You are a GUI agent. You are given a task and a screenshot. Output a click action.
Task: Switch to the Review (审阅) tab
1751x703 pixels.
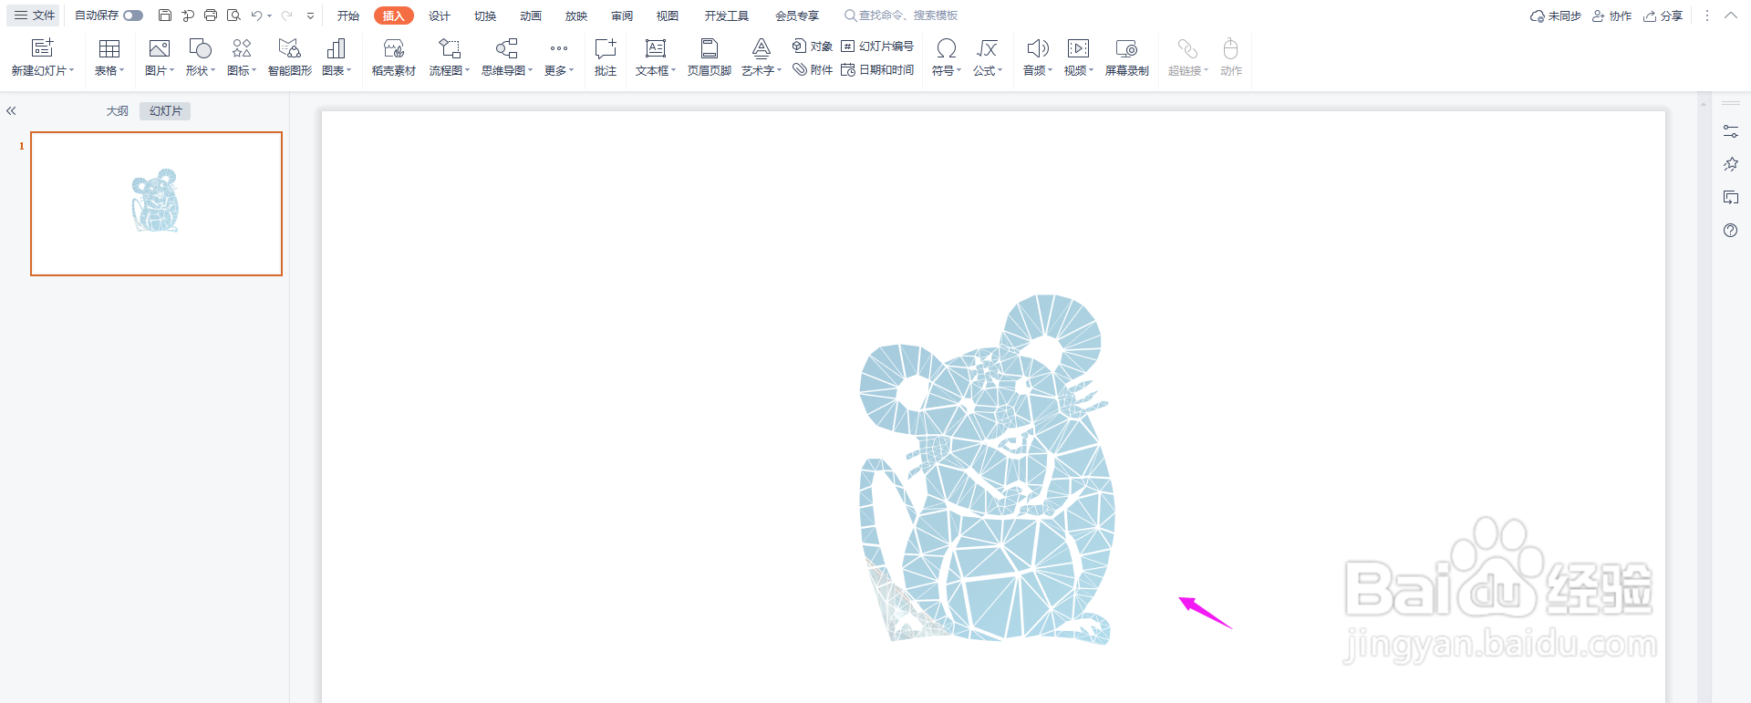point(622,16)
